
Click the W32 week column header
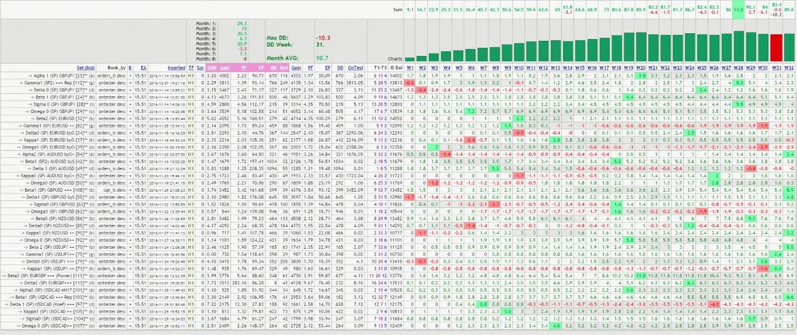(789, 68)
